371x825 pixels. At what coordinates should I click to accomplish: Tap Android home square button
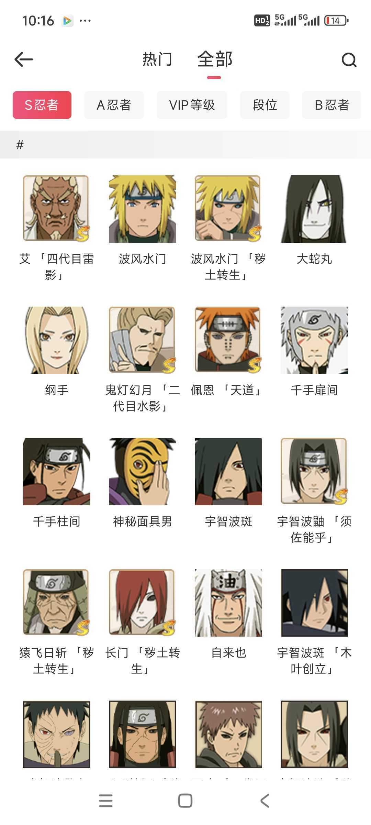click(185, 801)
